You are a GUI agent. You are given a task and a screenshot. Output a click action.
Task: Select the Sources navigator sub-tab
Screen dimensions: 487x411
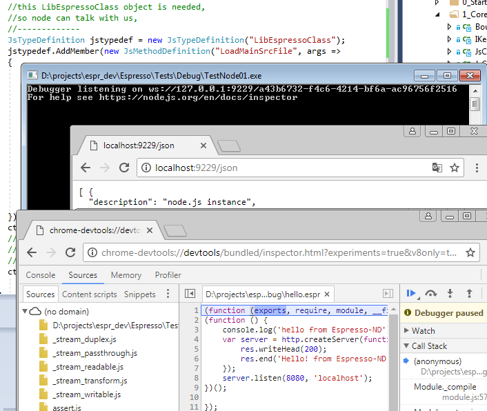[41, 294]
